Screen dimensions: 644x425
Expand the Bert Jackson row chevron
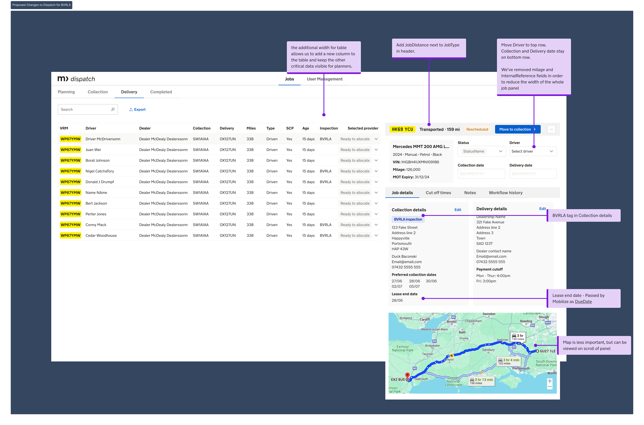pyautogui.click(x=376, y=203)
